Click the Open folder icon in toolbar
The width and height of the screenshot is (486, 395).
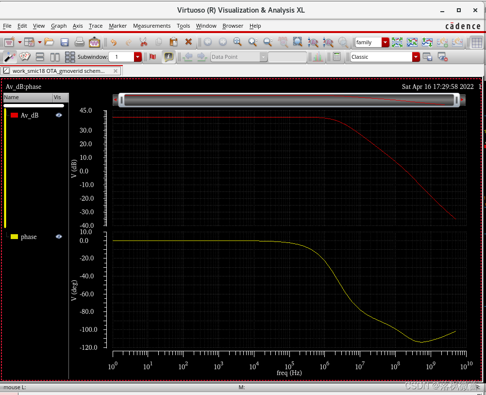point(49,42)
